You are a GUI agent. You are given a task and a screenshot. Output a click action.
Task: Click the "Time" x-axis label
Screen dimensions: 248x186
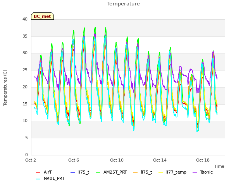219,166
